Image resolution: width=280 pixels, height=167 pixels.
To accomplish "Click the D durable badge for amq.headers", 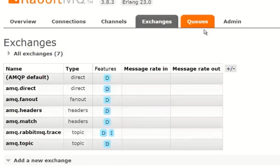I will [107, 111].
